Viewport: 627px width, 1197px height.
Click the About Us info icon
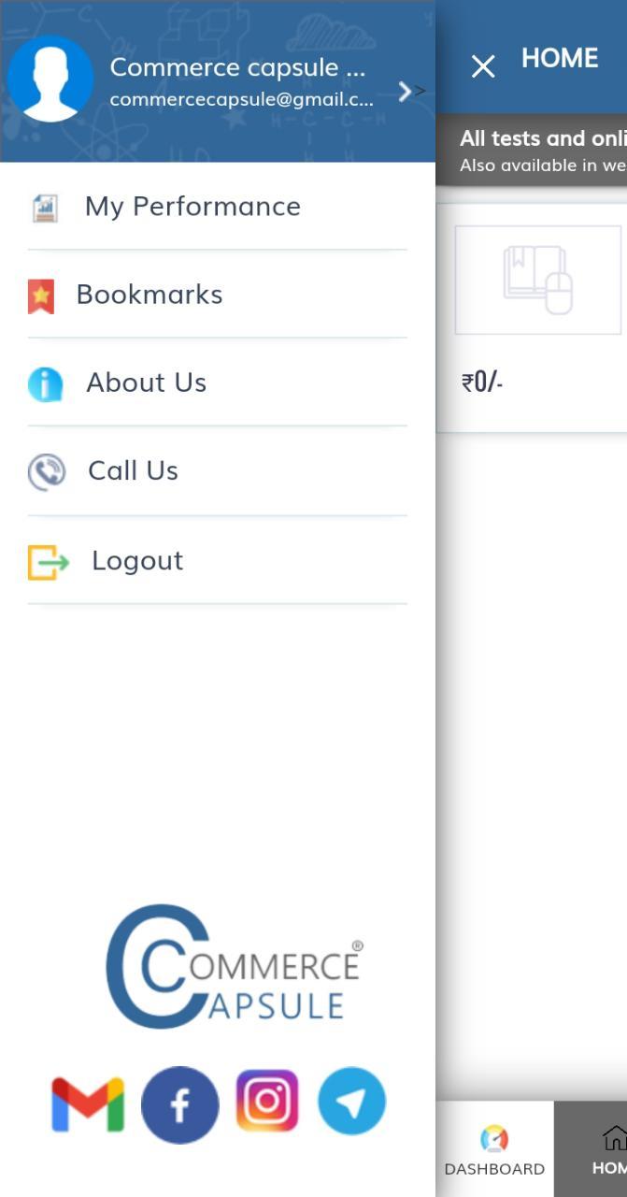(x=45, y=384)
